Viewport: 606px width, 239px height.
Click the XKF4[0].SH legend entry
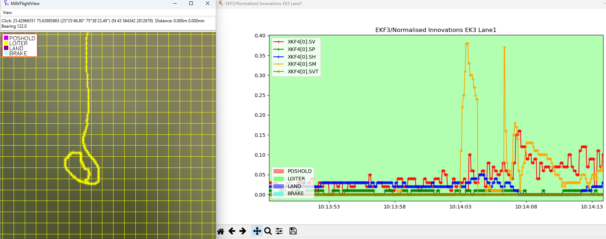click(x=301, y=57)
